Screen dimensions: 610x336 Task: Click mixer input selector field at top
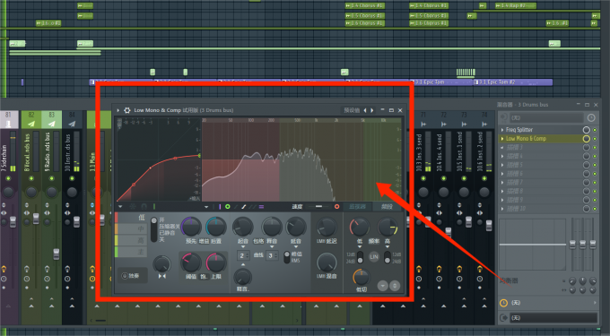pyautogui.click(x=547, y=117)
